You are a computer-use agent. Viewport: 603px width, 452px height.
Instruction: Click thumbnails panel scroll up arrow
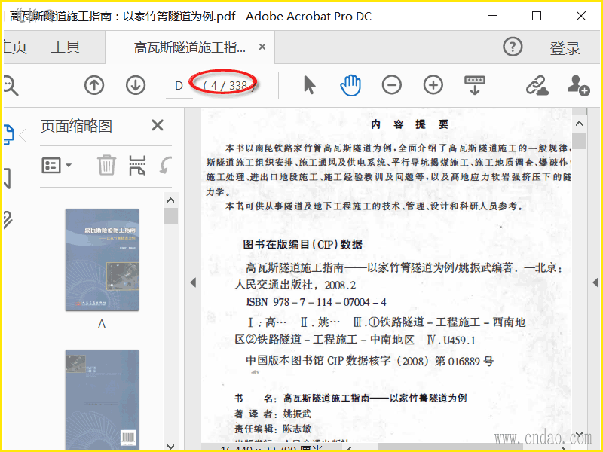pos(171,200)
